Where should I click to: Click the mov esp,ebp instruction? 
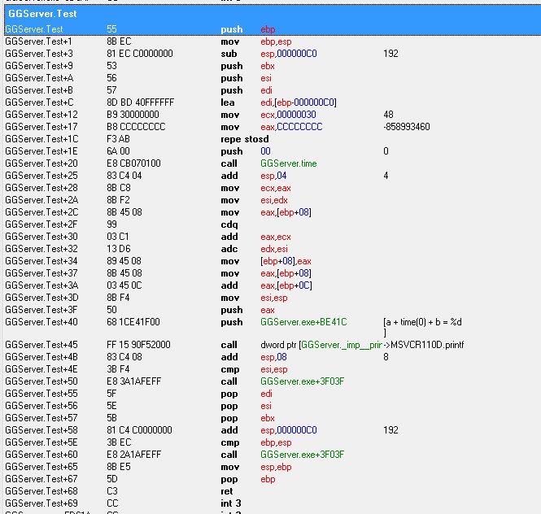click(x=256, y=467)
